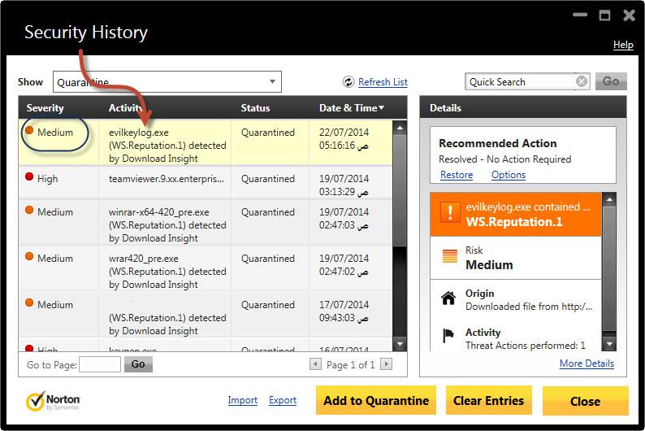The height and width of the screenshot is (431, 645).
Task: Open the More Details link
Action: 587,364
